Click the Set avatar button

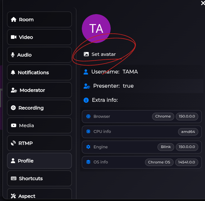click(x=100, y=54)
